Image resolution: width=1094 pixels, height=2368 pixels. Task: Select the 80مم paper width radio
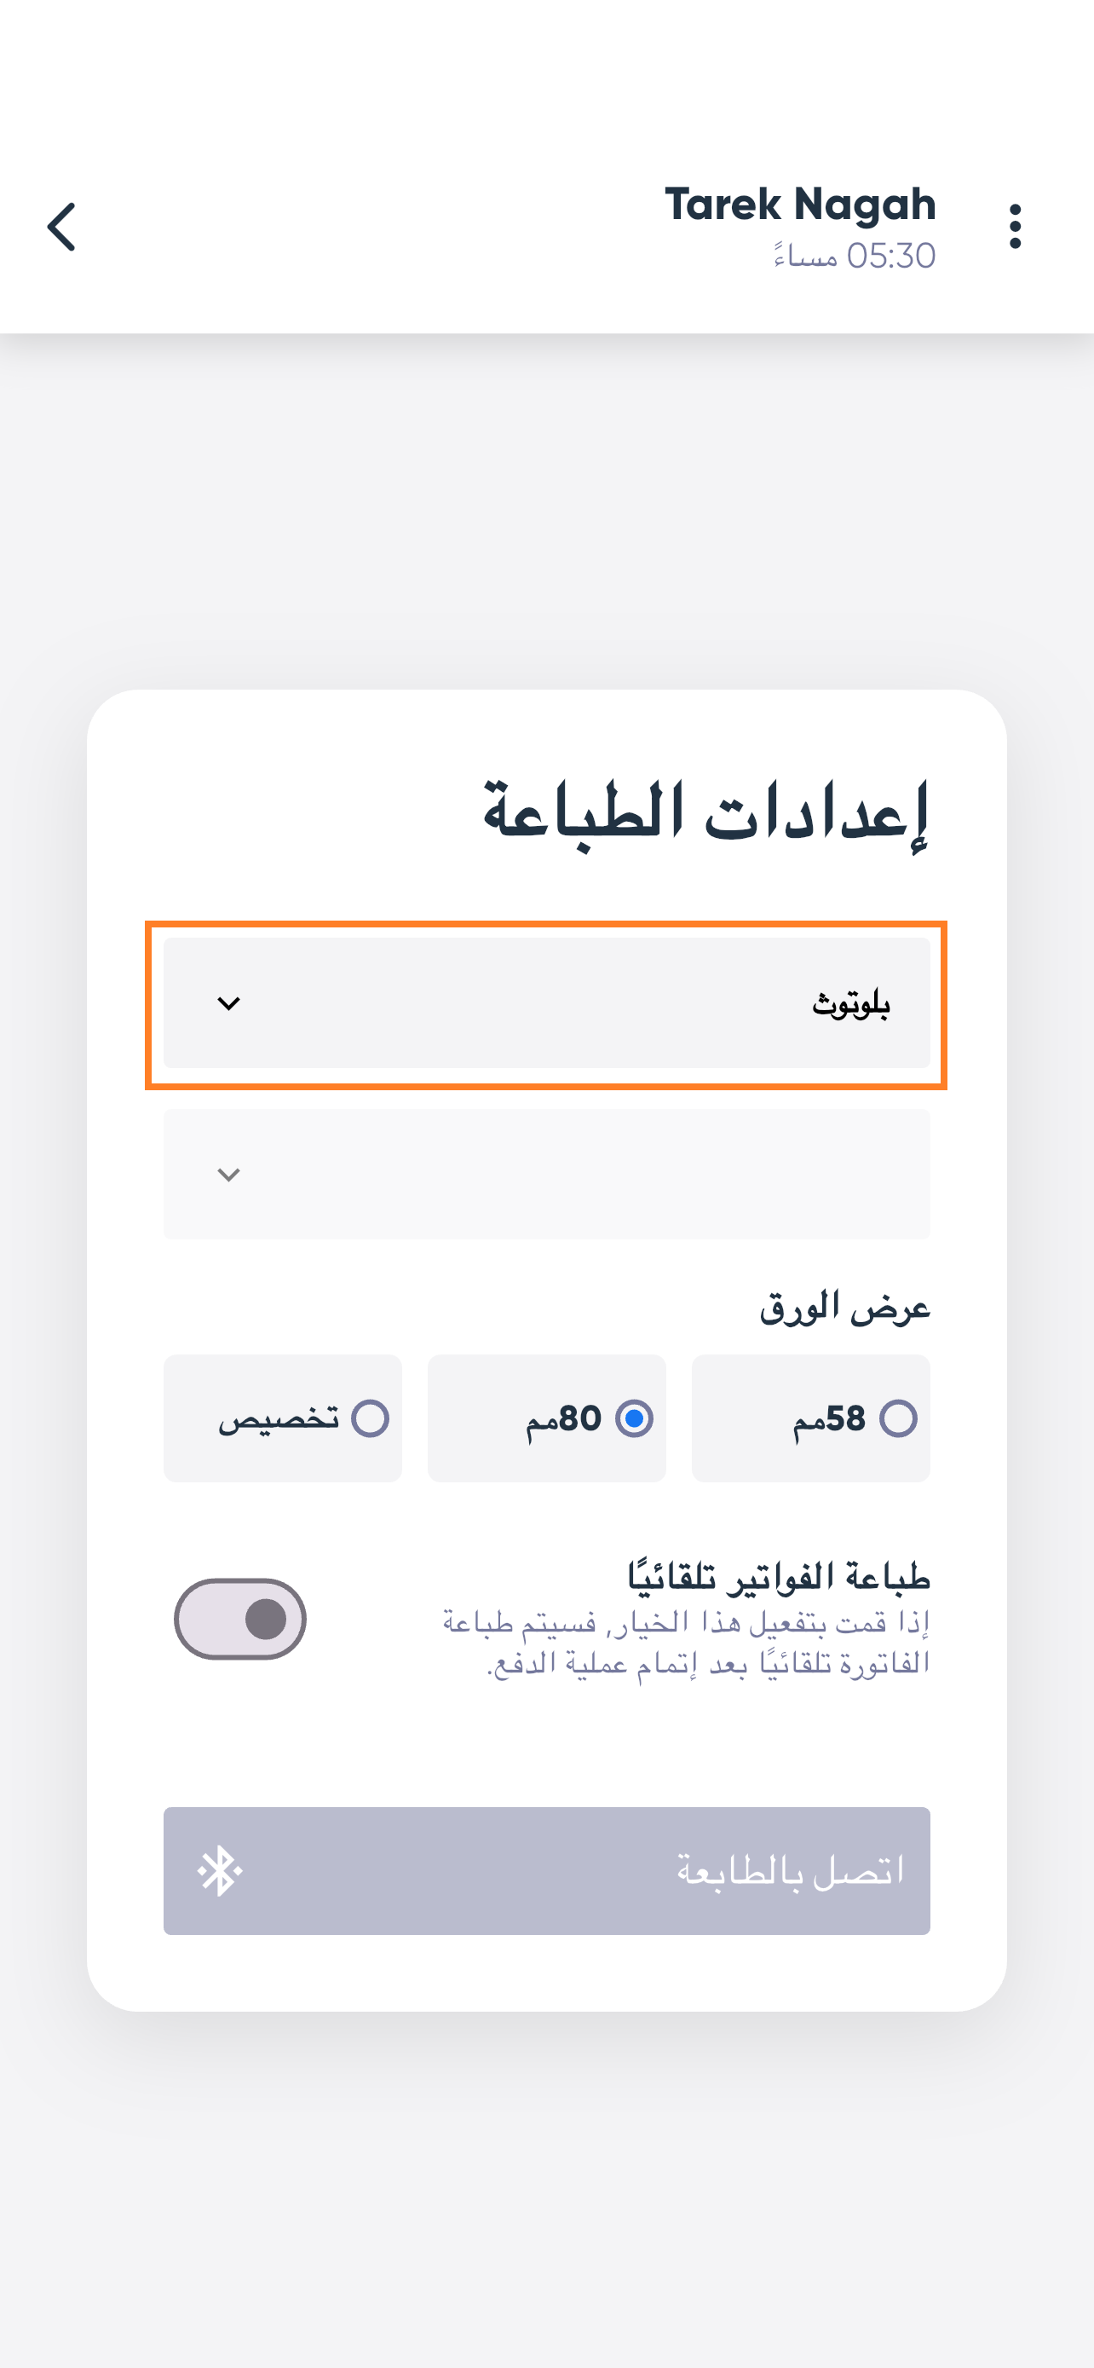click(634, 1418)
